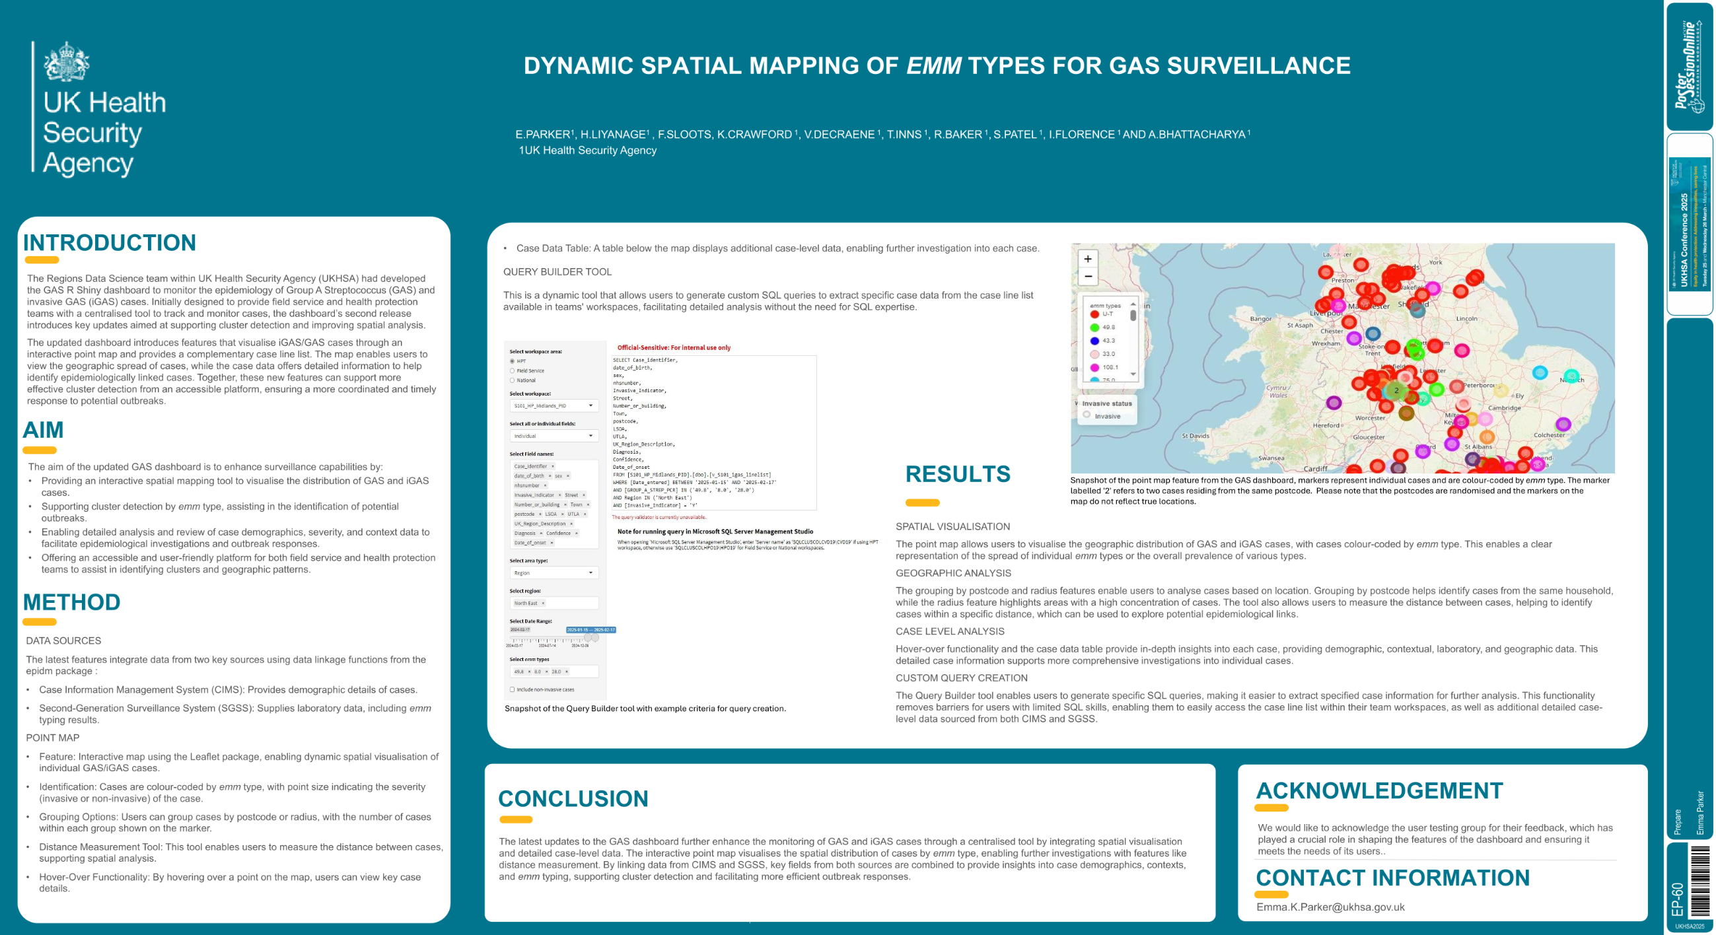Click the CONCLUSION heading

573,798
